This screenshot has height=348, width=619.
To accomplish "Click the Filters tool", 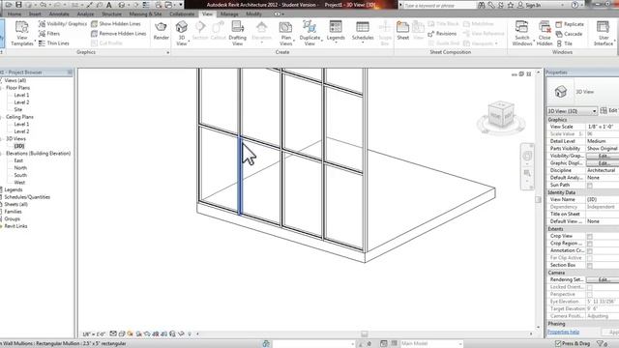I will [x=49, y=34].
